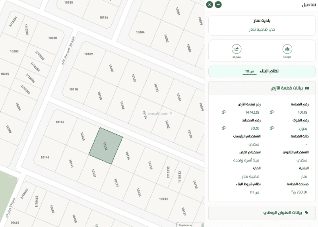Click the building conditions value س 111
Screen dimensions: 318x227
254,192
